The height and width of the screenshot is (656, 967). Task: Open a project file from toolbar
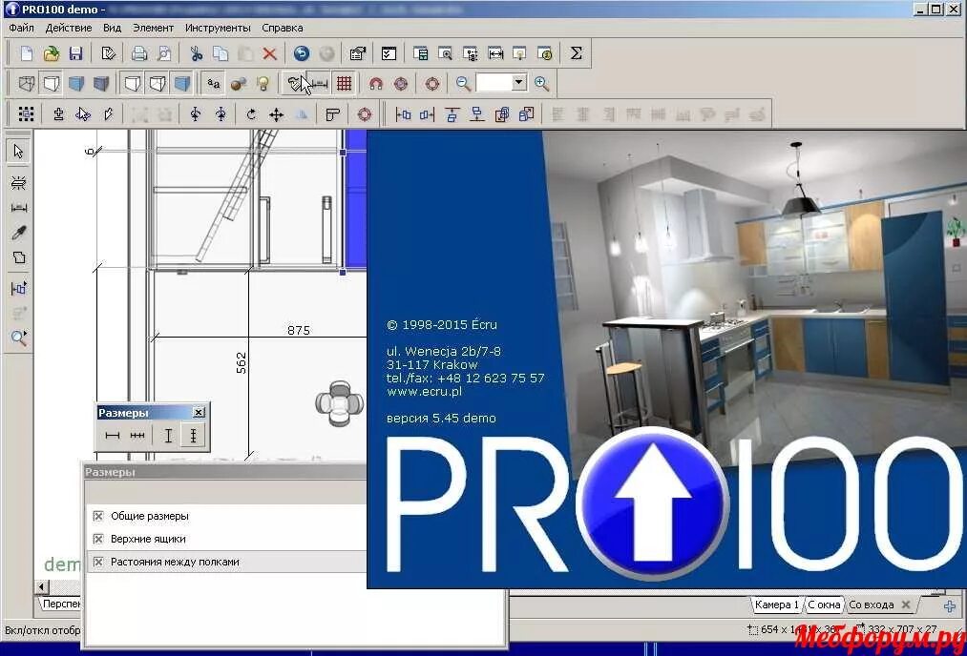coord(52,53)
